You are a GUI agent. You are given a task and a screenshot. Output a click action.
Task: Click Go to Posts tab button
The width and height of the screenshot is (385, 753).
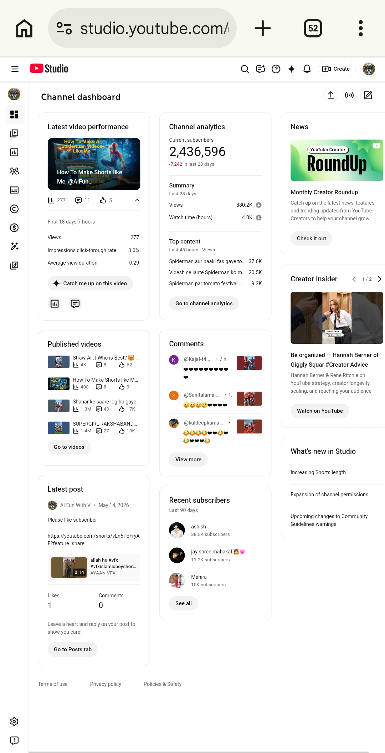click(73, 649)
